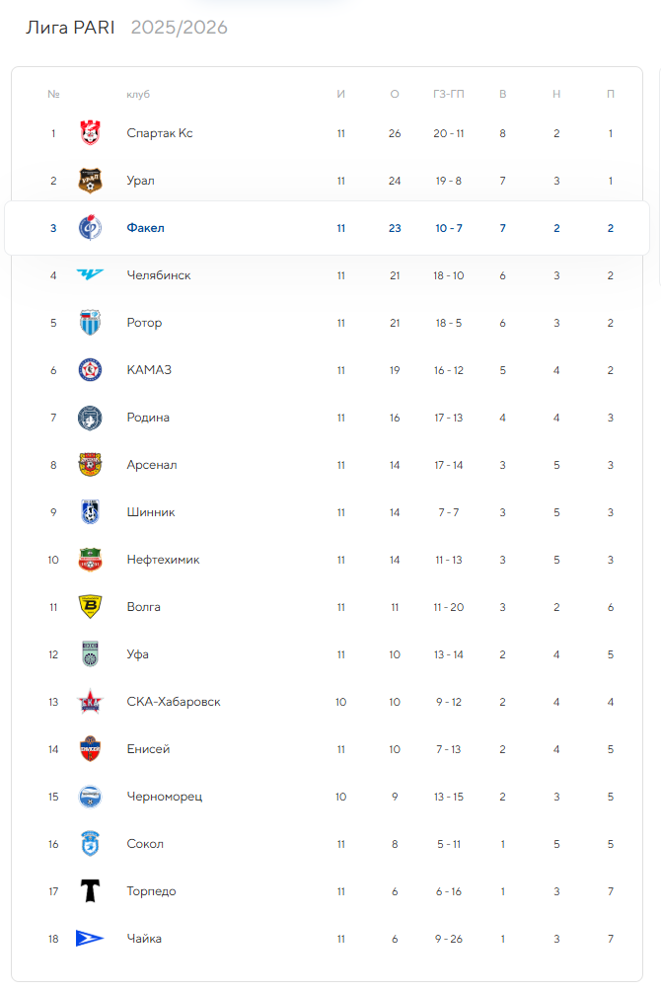Open the Черноморец team page link
Image resolution: width=661 pixels, height=993 pixels.
(x=165, y=797)
